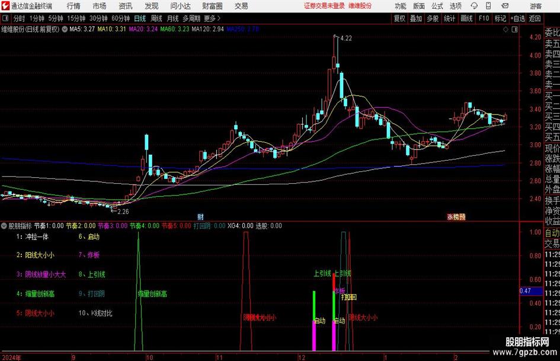Screen dimensions: 560x361
Task: Open the 画线 drawing tools
Action: coord(466,18)
